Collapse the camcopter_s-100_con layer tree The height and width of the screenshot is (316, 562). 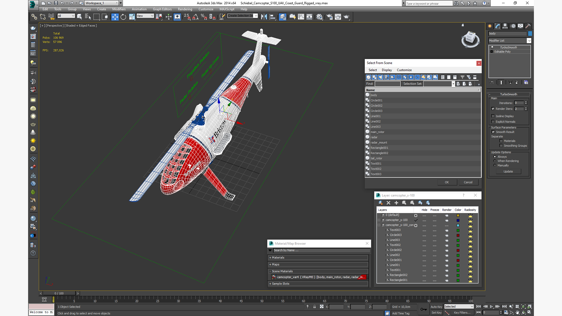pyautogui.click(x=379, y=225)
